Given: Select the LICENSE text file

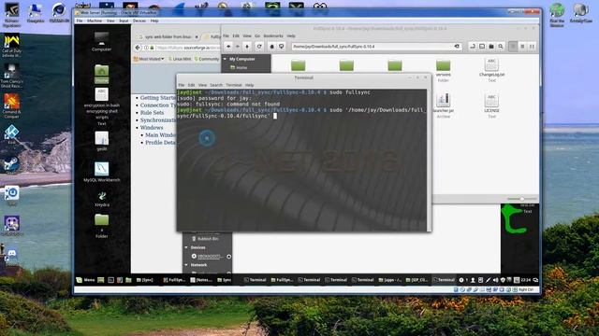Looking at the screenshot, I should pyautogui.click(x=491, y=105).
